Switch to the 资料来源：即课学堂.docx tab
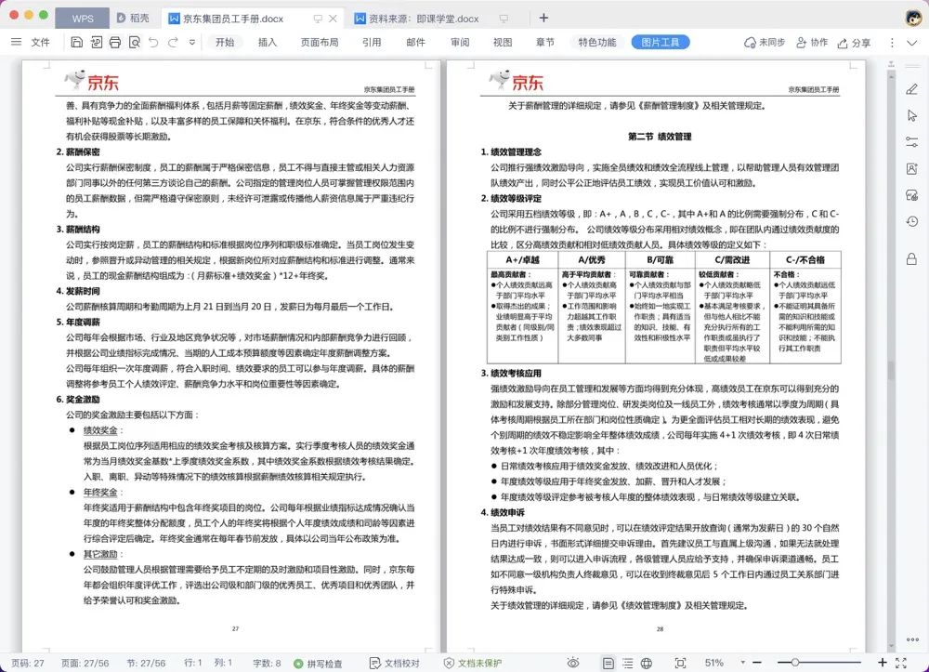Viewport: 929px width, 672px height. [423, 19]
